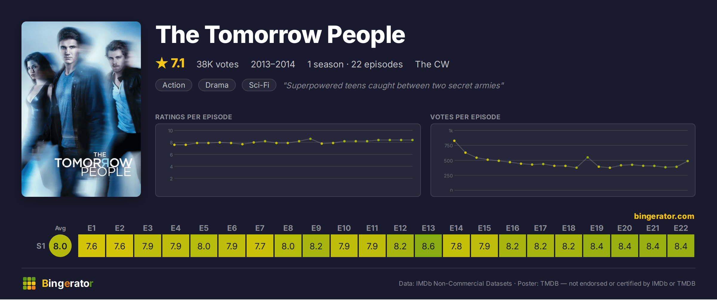Select the S1 average 8.0 circle
Image resolution: width=717 pixels, height=300 pixels.
[x=60, y=246]
